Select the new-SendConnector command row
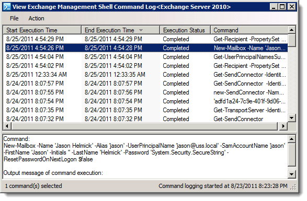This screenshot has width=307, height=201. click(146, 92)
